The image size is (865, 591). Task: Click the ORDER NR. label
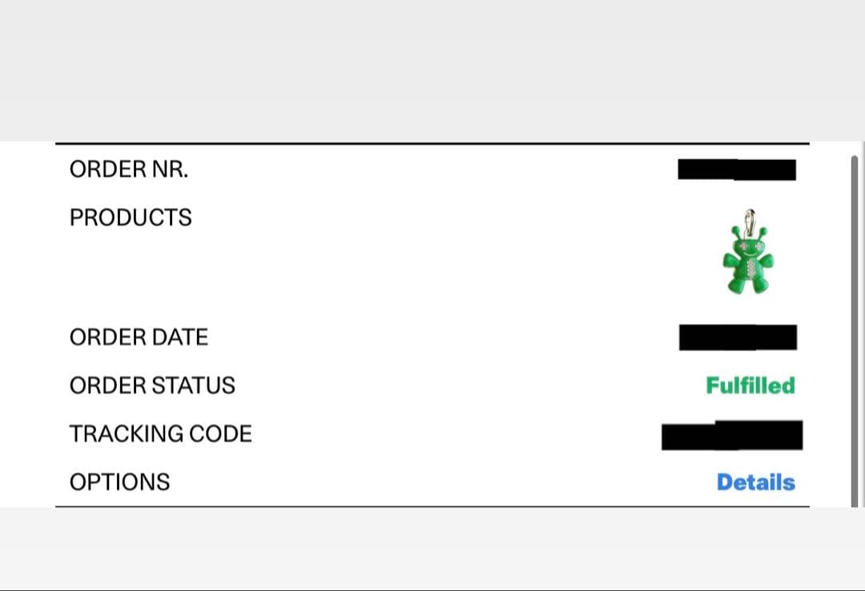click(x=129, y=170)
